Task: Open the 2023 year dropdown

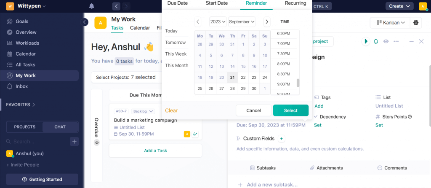Action: [x=218, y=22]
